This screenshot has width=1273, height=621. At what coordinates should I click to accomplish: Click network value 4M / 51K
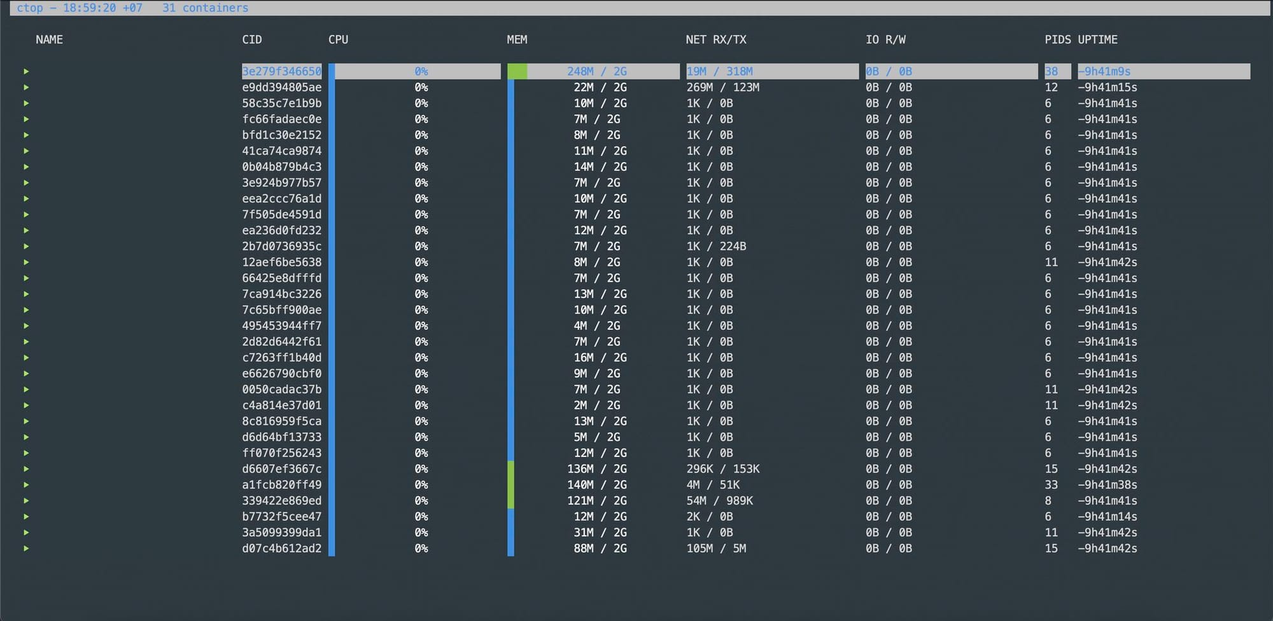pyautogui.click(x=713, y=484)
